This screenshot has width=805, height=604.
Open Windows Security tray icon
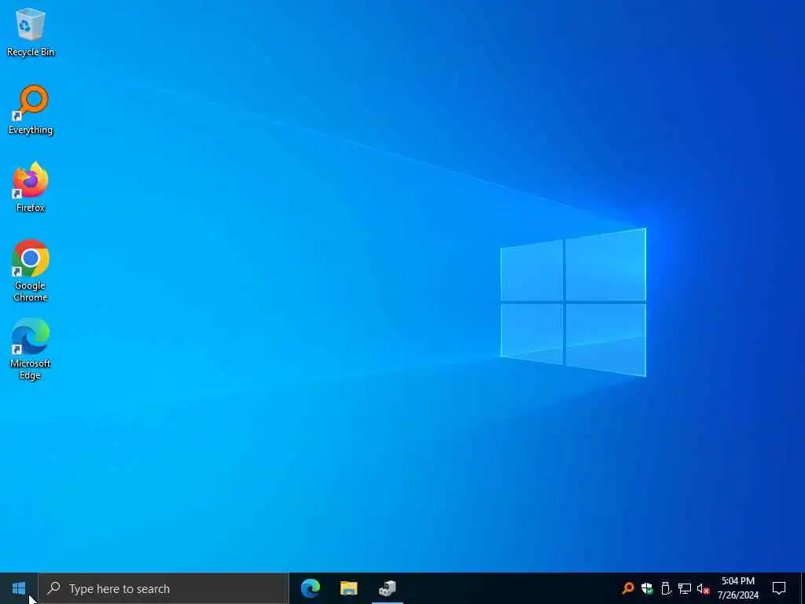647,588
